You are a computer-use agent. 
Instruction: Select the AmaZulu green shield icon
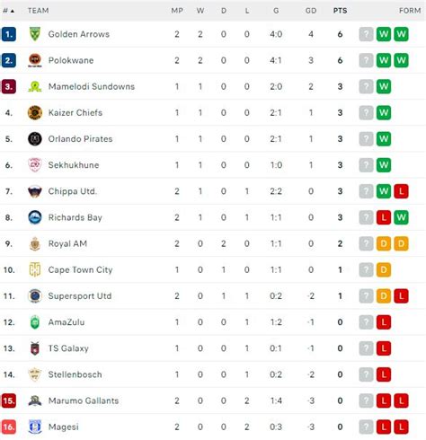click(x=35, y=322)
